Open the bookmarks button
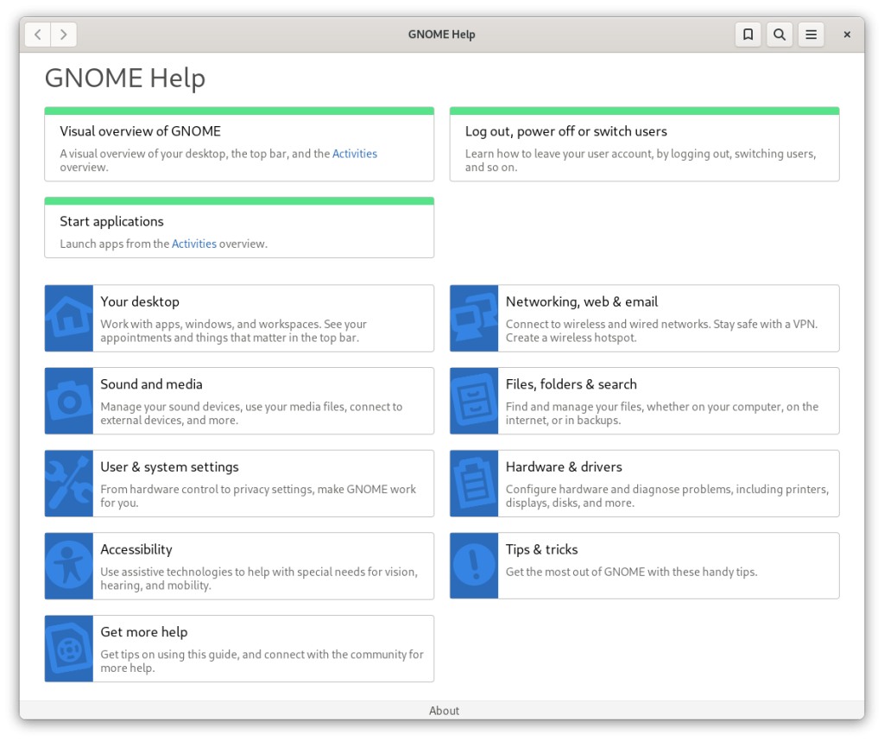This screenshot has height=741, width=884. [x=748, y=35]
